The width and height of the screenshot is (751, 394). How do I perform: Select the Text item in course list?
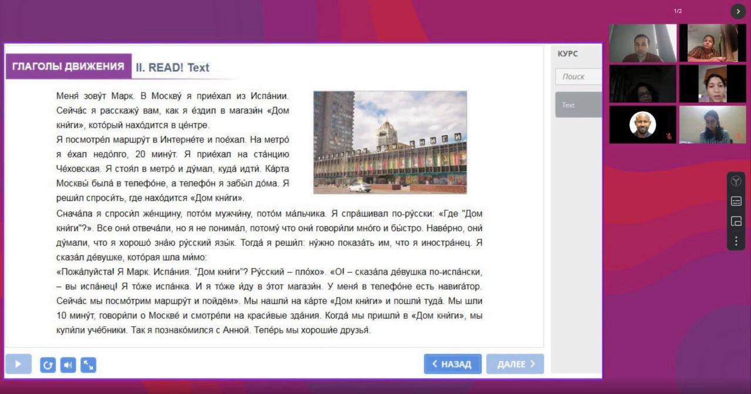(x=578, y=105)
